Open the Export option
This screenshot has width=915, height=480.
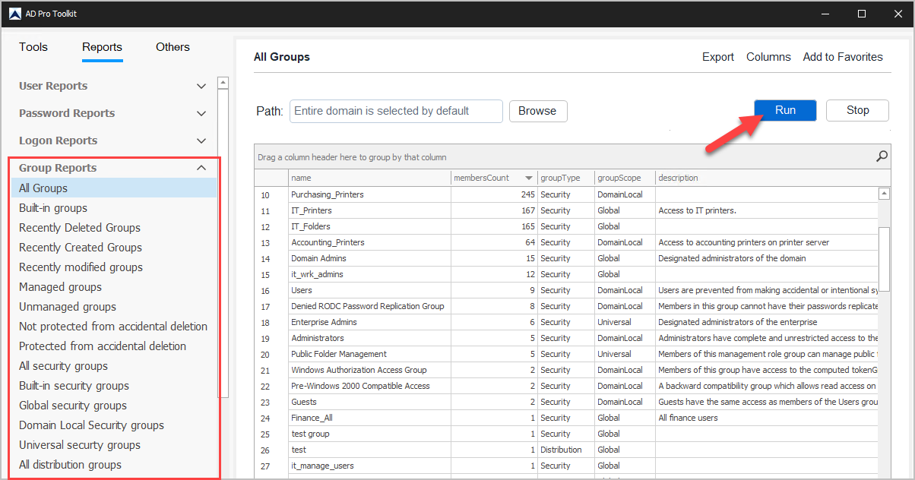point(717,57)
